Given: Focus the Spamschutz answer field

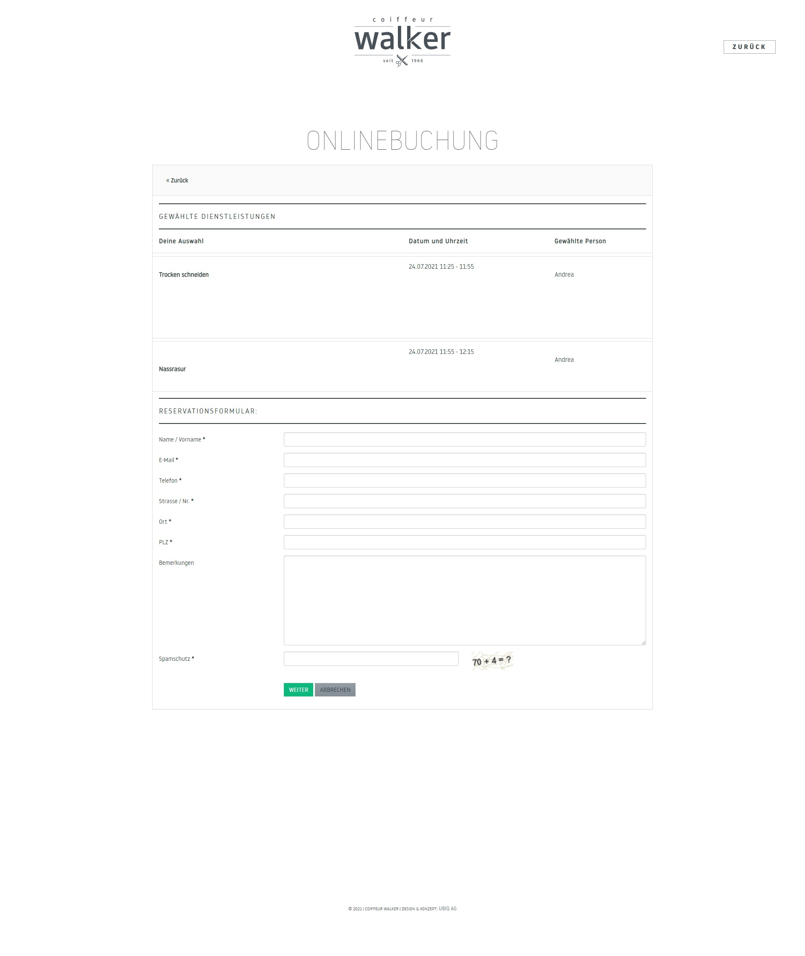Looking at the screenshot, I should click(x=371, y=658).
